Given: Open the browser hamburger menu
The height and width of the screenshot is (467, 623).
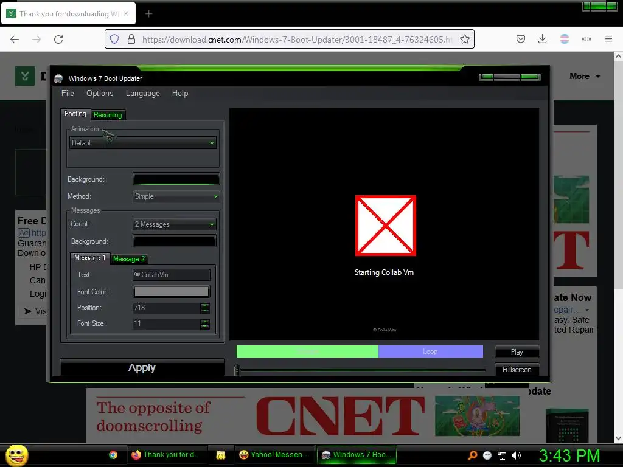Looking at the screenshot, I should coord(608,39).
